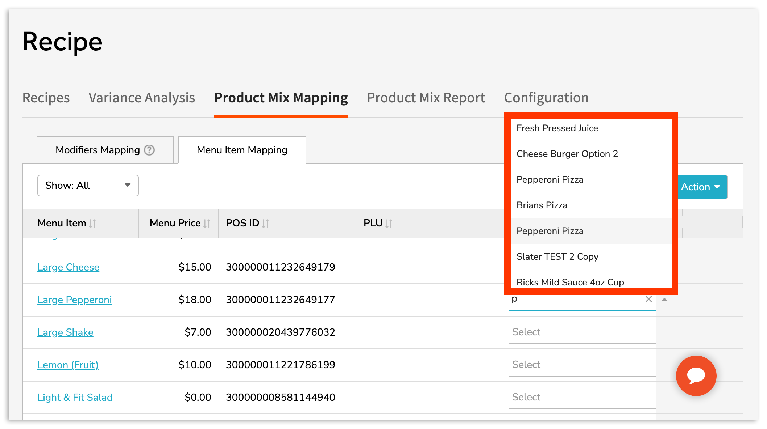Click the X to clear the search input
This screenshot has height=429, width=767.
(648, 299)
